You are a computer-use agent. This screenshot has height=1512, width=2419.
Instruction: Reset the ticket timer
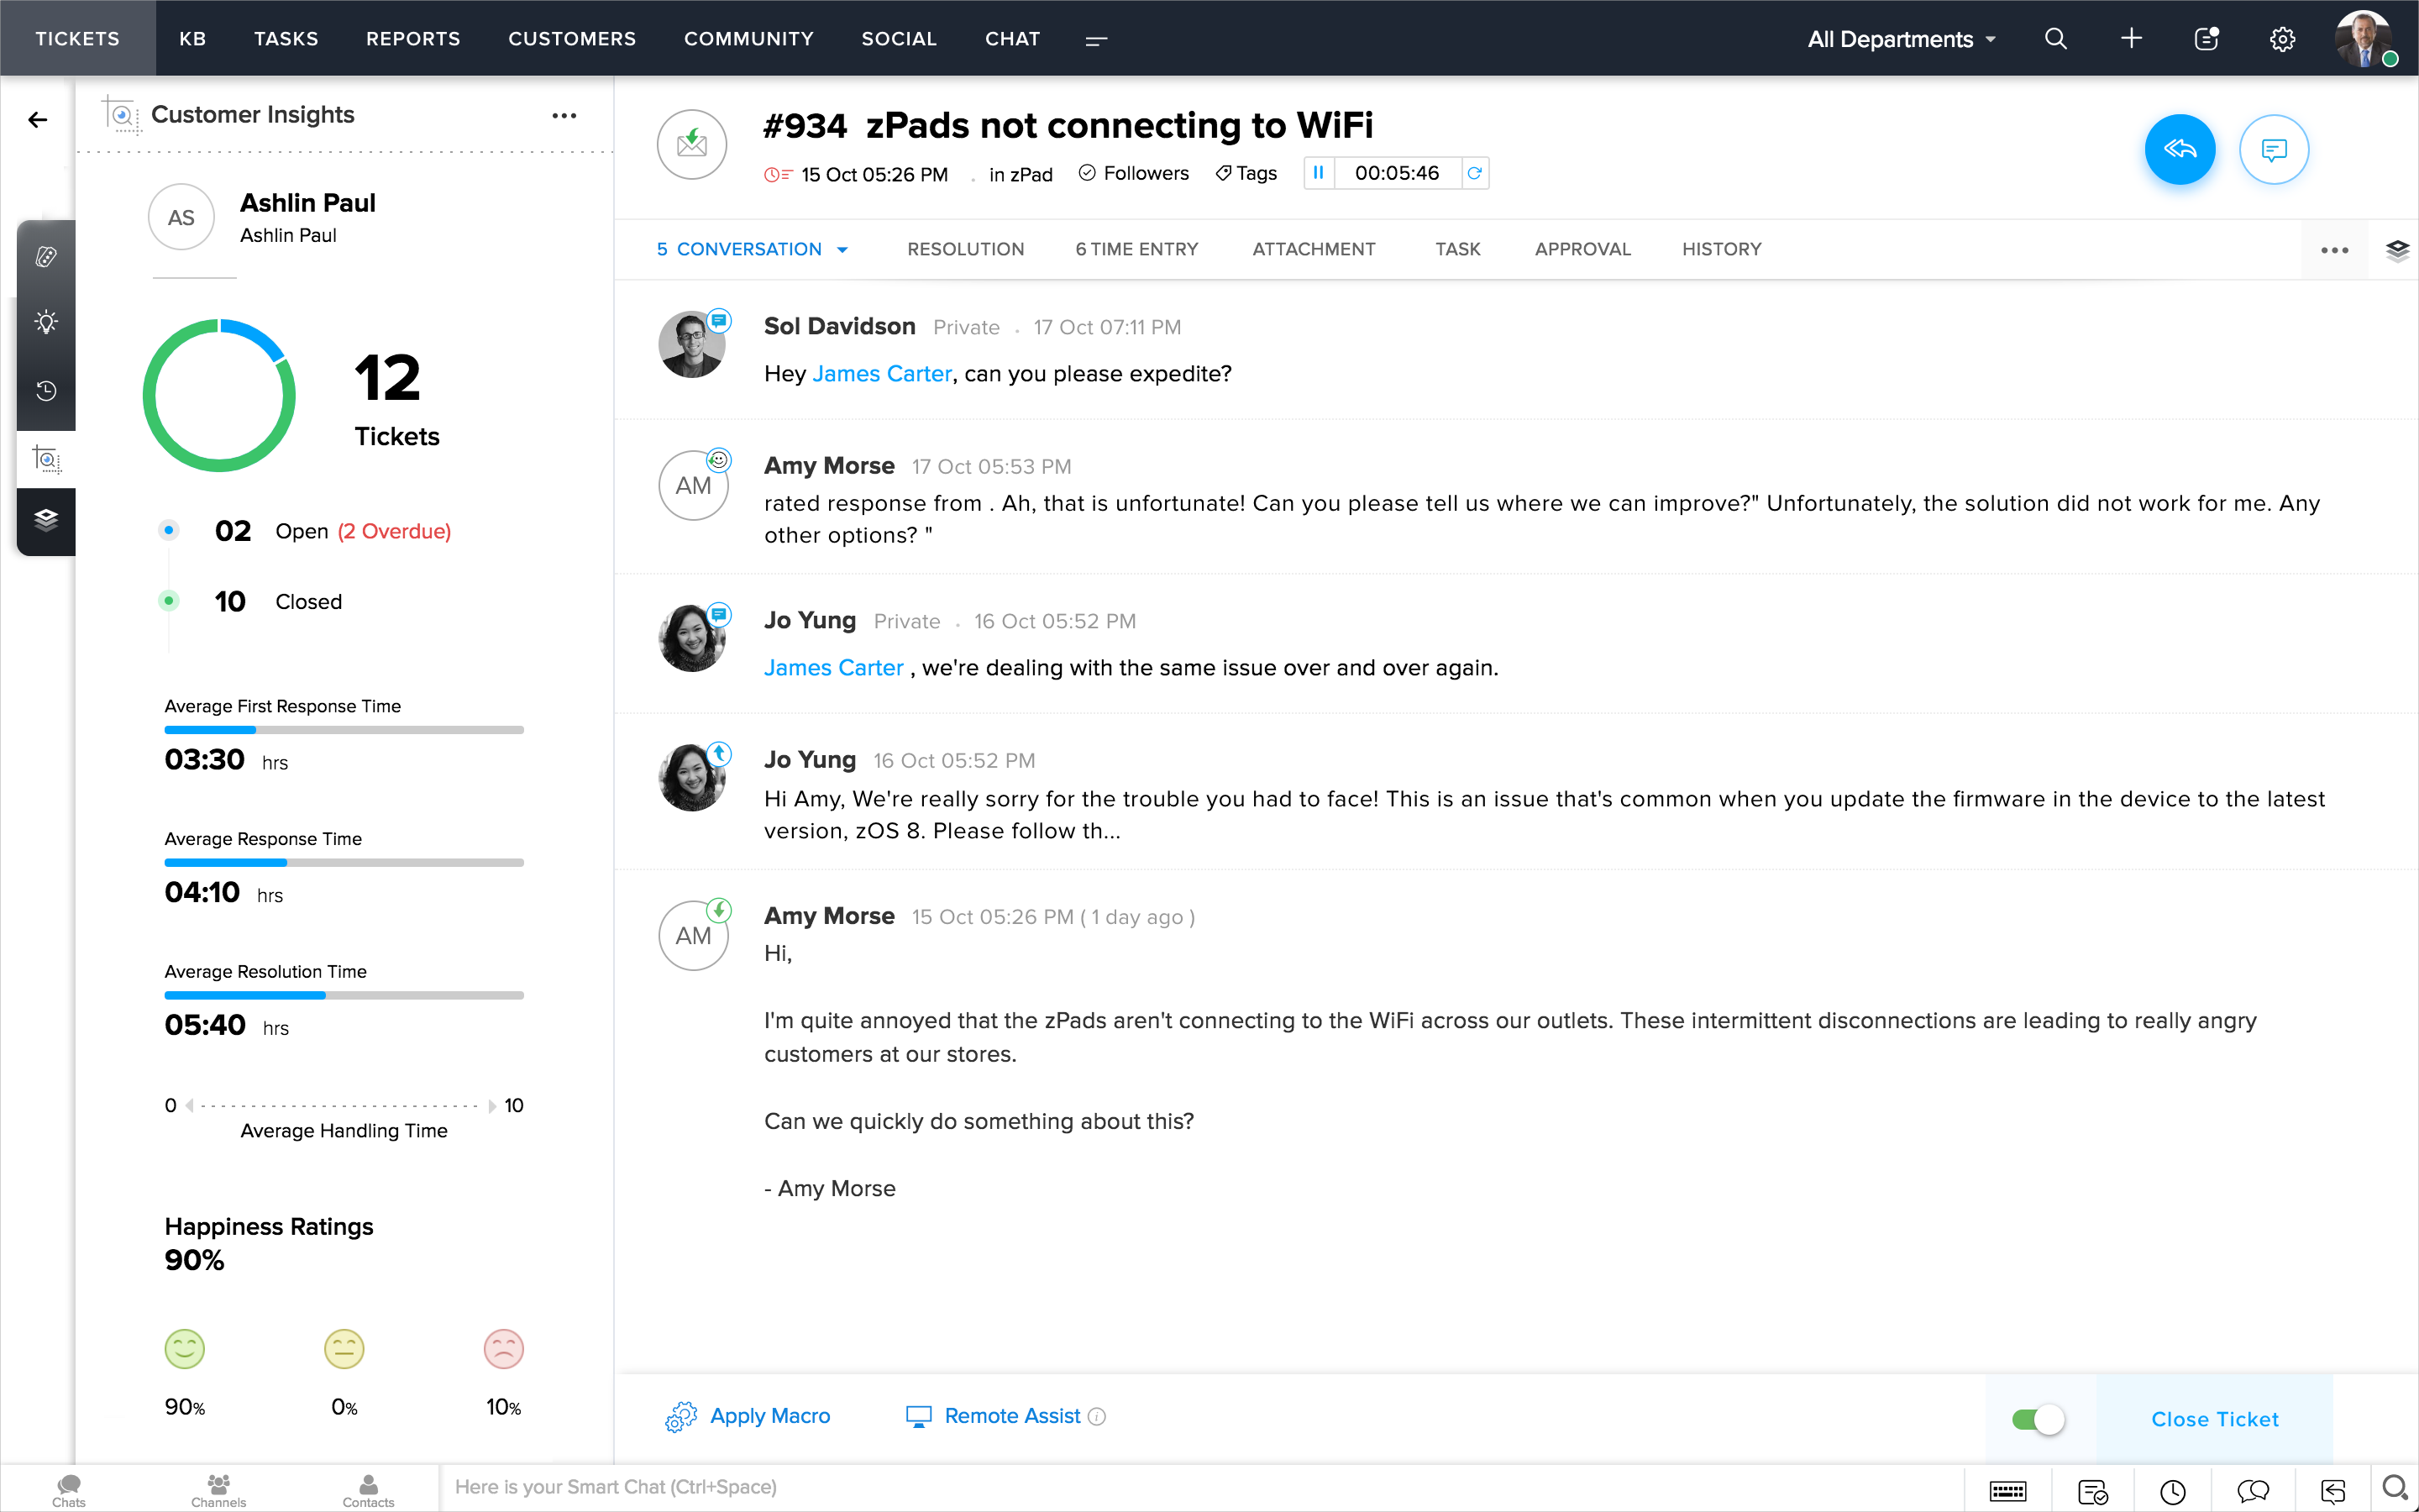pyautogui.click(x=1474, y=173)
